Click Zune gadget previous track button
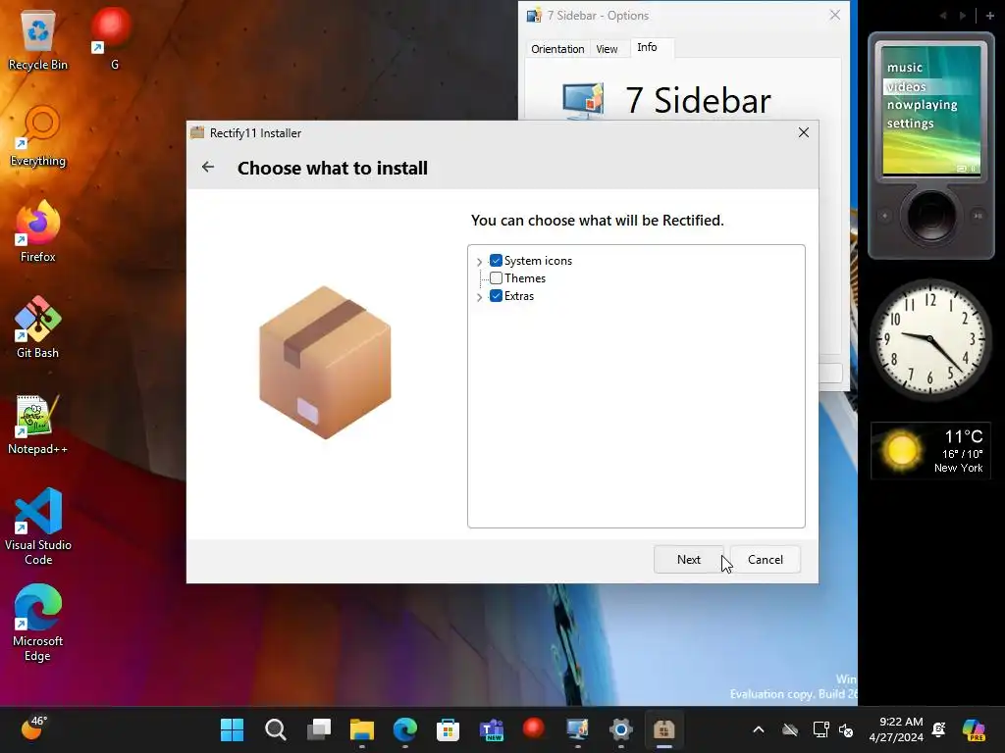The width and height of the screenshot is (1005, 753). click(x=884, y=216)
